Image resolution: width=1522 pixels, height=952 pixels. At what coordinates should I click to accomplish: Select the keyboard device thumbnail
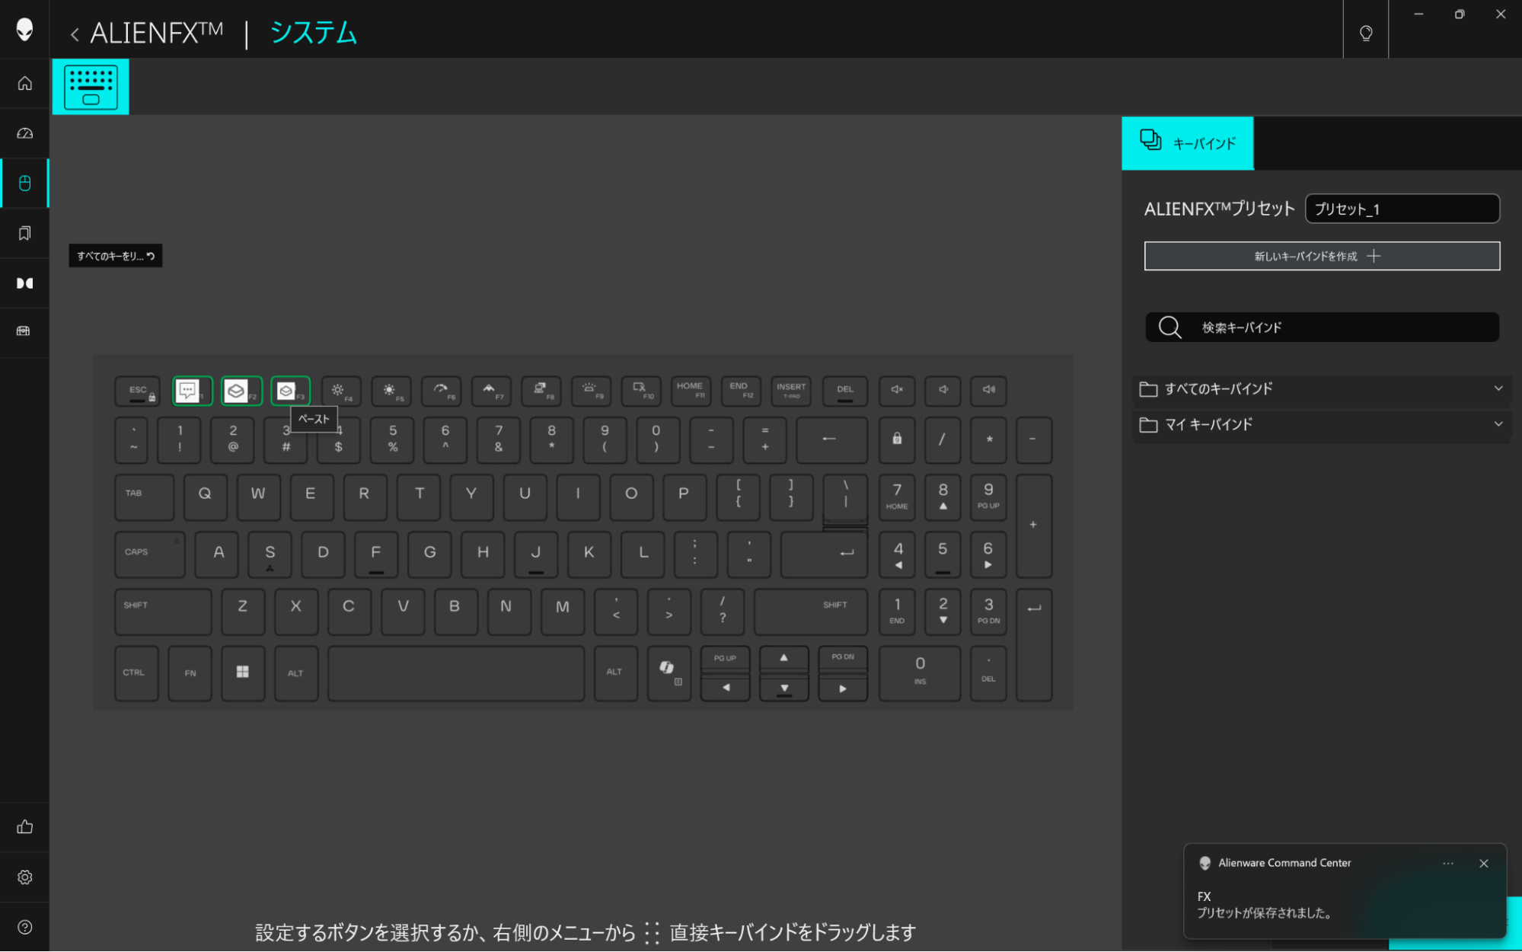91,87
